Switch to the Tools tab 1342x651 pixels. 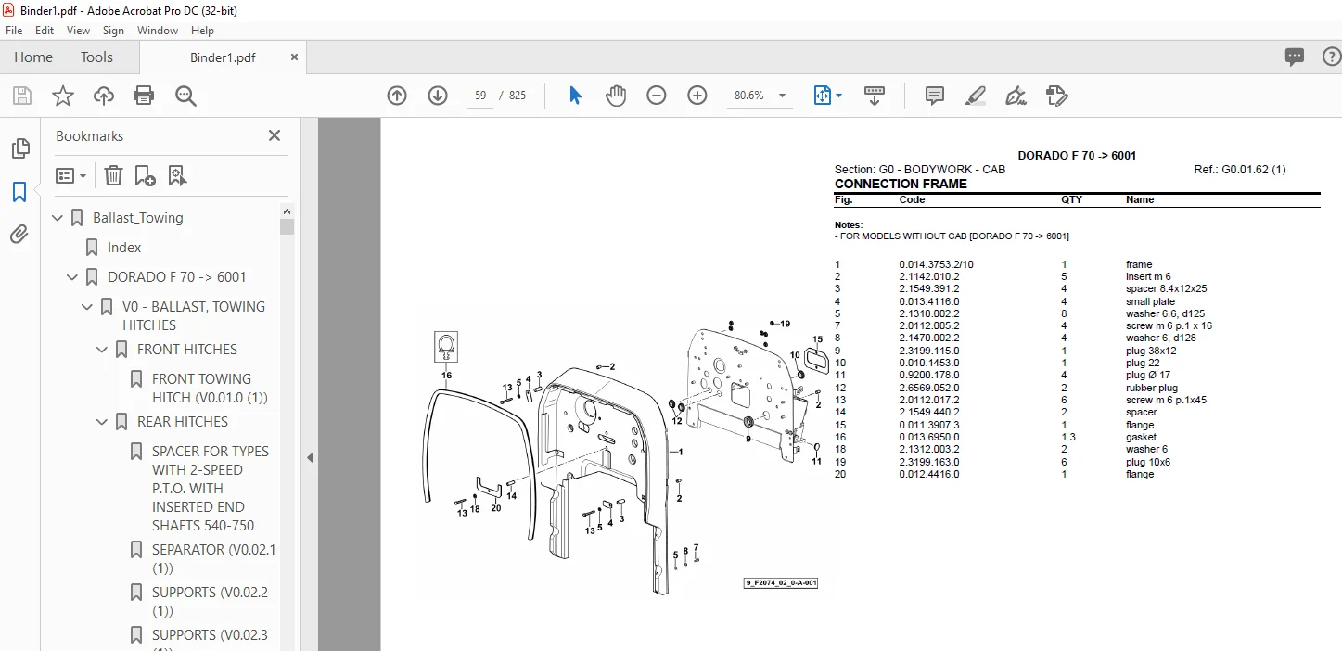(x=96, y=57)
